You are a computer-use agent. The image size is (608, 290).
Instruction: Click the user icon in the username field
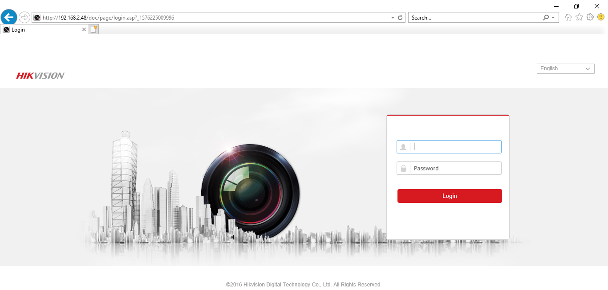(403, 147)
